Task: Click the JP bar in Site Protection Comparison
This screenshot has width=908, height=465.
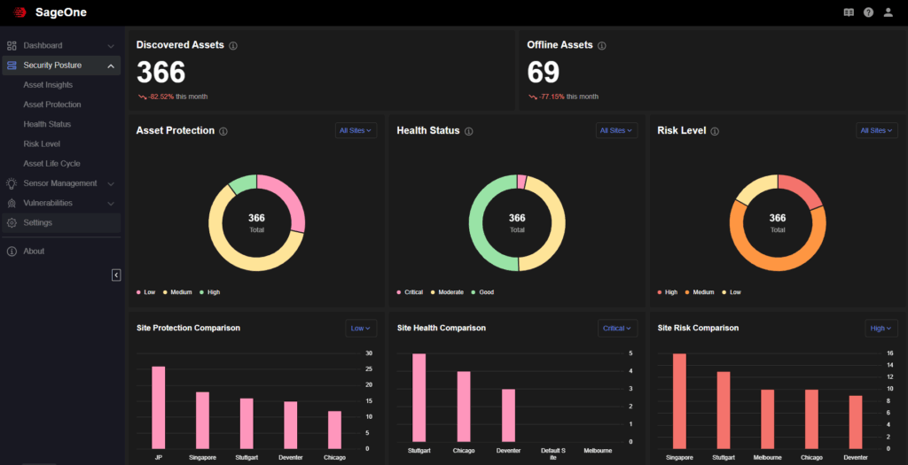Action: tap(158, 407)
